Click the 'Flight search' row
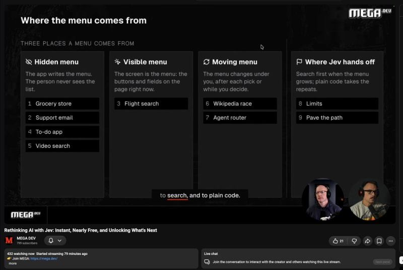Screen dimensions: 403x270 [x=151, y=104]
